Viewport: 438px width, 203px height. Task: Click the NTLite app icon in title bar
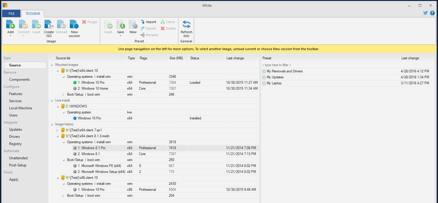point(5,5)
